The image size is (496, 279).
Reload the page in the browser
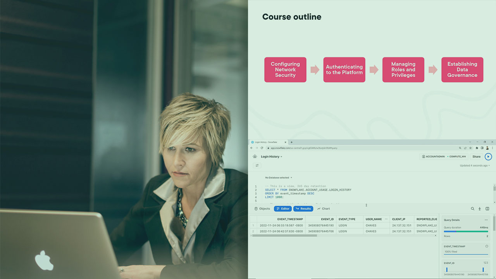[262, 148]
